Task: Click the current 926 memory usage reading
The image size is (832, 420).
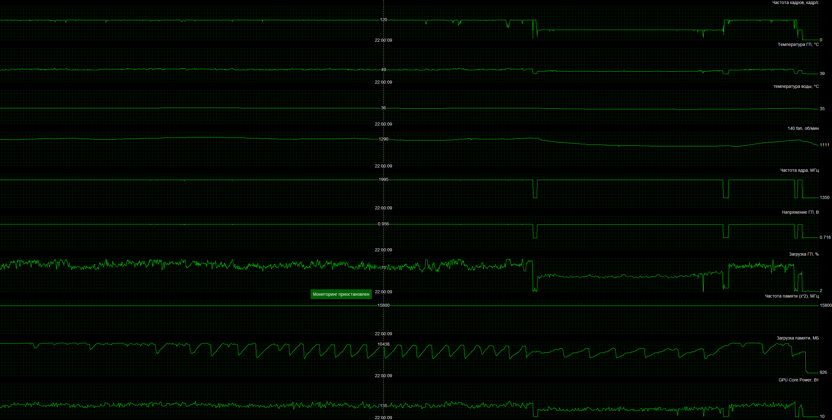Action: click(823, 372)
